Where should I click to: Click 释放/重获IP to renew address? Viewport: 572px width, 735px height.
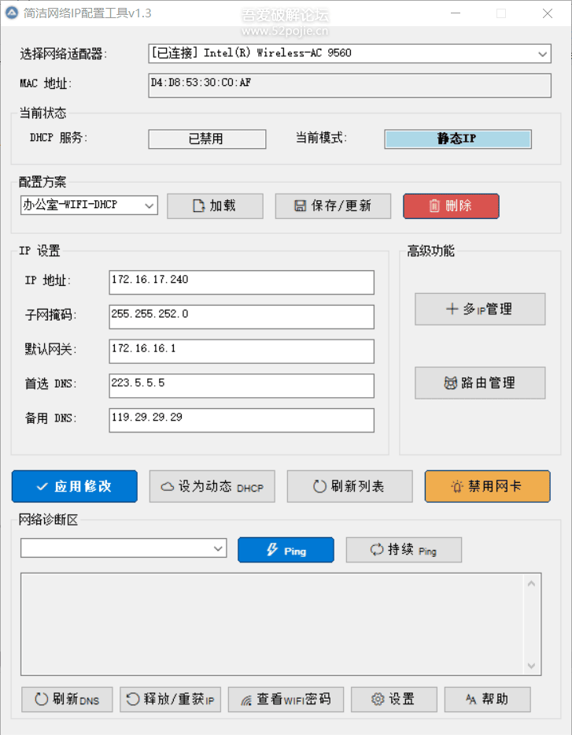(x=170, y=700)
